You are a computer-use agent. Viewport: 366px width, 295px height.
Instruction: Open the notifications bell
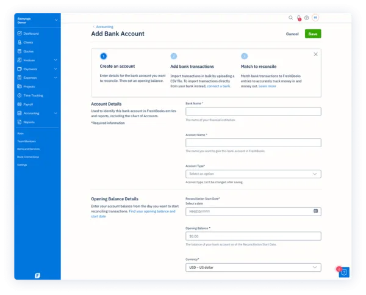click(x=299, y=18)
